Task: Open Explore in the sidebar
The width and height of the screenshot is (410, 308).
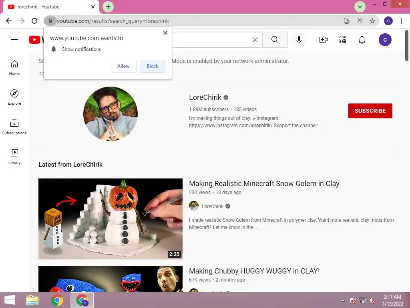Action: [14, 97]
